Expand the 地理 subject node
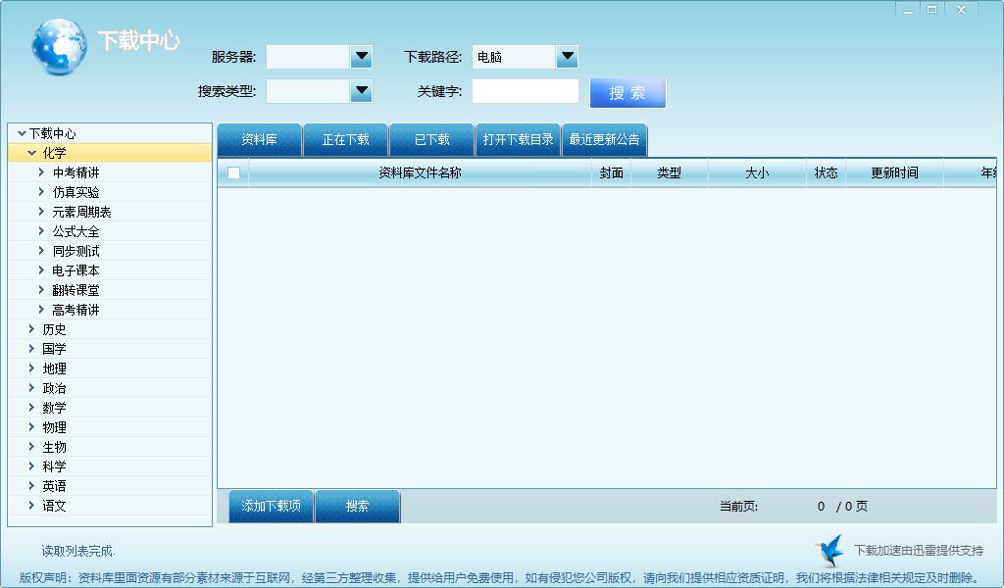 (31, 368)
